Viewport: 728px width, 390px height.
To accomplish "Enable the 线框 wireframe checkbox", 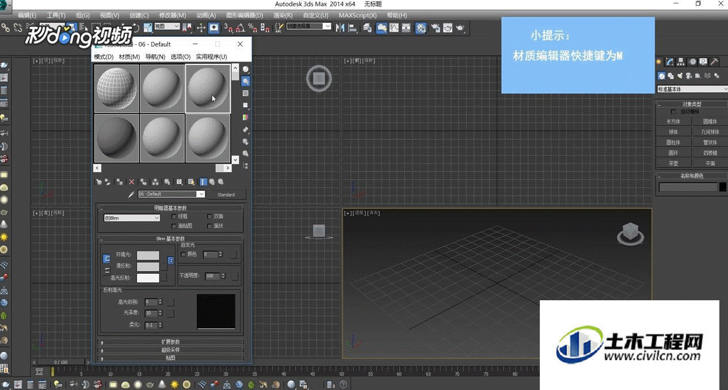I will tap(174, 216).
